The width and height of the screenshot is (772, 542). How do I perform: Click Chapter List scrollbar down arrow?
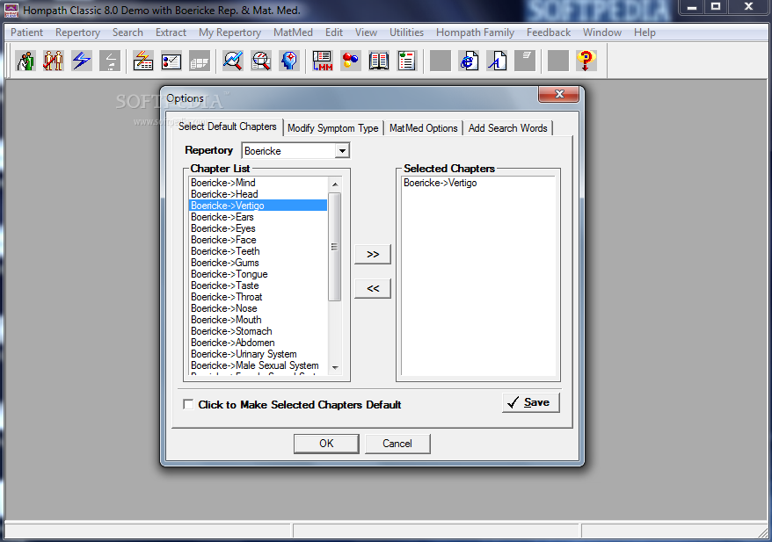(x=335, y=367)
